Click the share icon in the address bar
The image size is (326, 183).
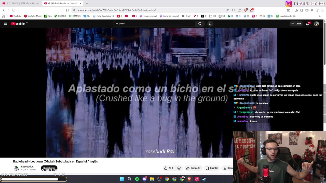239,10
